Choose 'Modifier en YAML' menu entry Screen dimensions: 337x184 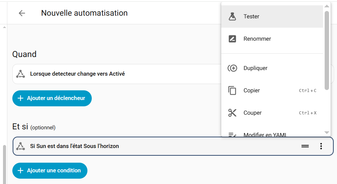(x=265, y=134)
